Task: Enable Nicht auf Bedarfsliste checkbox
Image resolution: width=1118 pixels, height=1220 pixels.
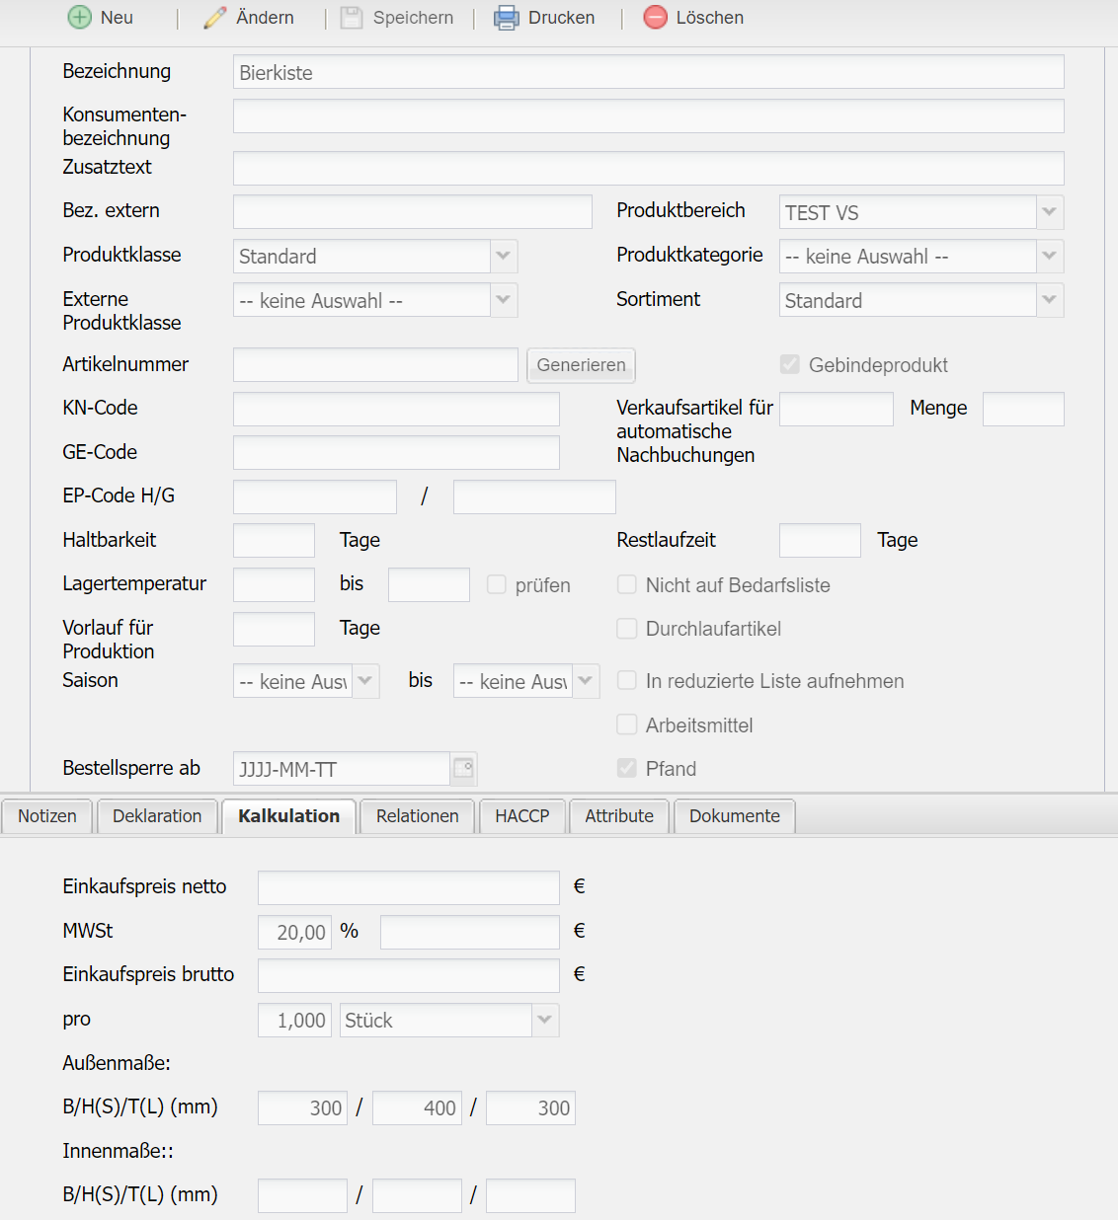Action: click(627, 584)
